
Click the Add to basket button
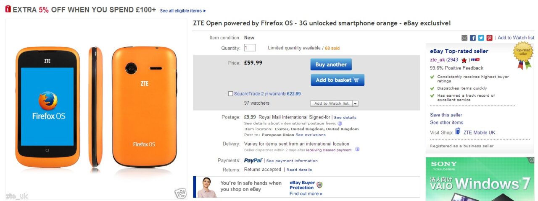337,80
